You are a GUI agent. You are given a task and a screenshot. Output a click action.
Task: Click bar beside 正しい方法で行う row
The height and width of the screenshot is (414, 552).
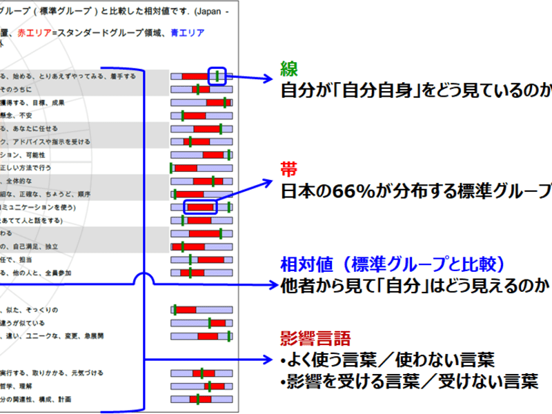click(201, 168)
